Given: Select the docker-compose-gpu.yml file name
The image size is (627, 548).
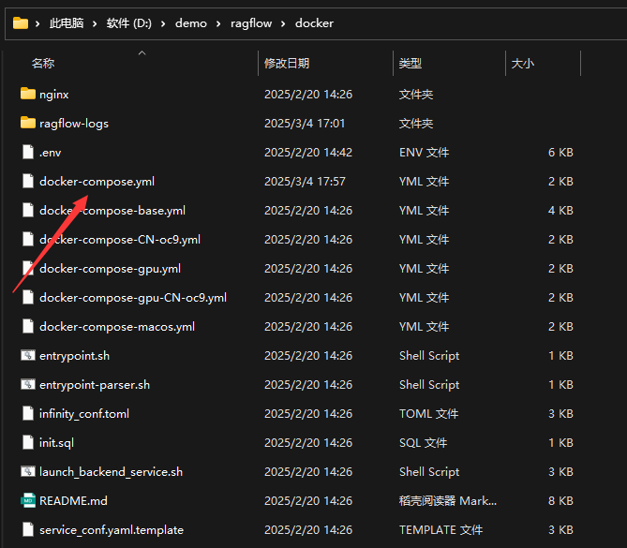Looking at the screenshot, I should tap(110, 268).
